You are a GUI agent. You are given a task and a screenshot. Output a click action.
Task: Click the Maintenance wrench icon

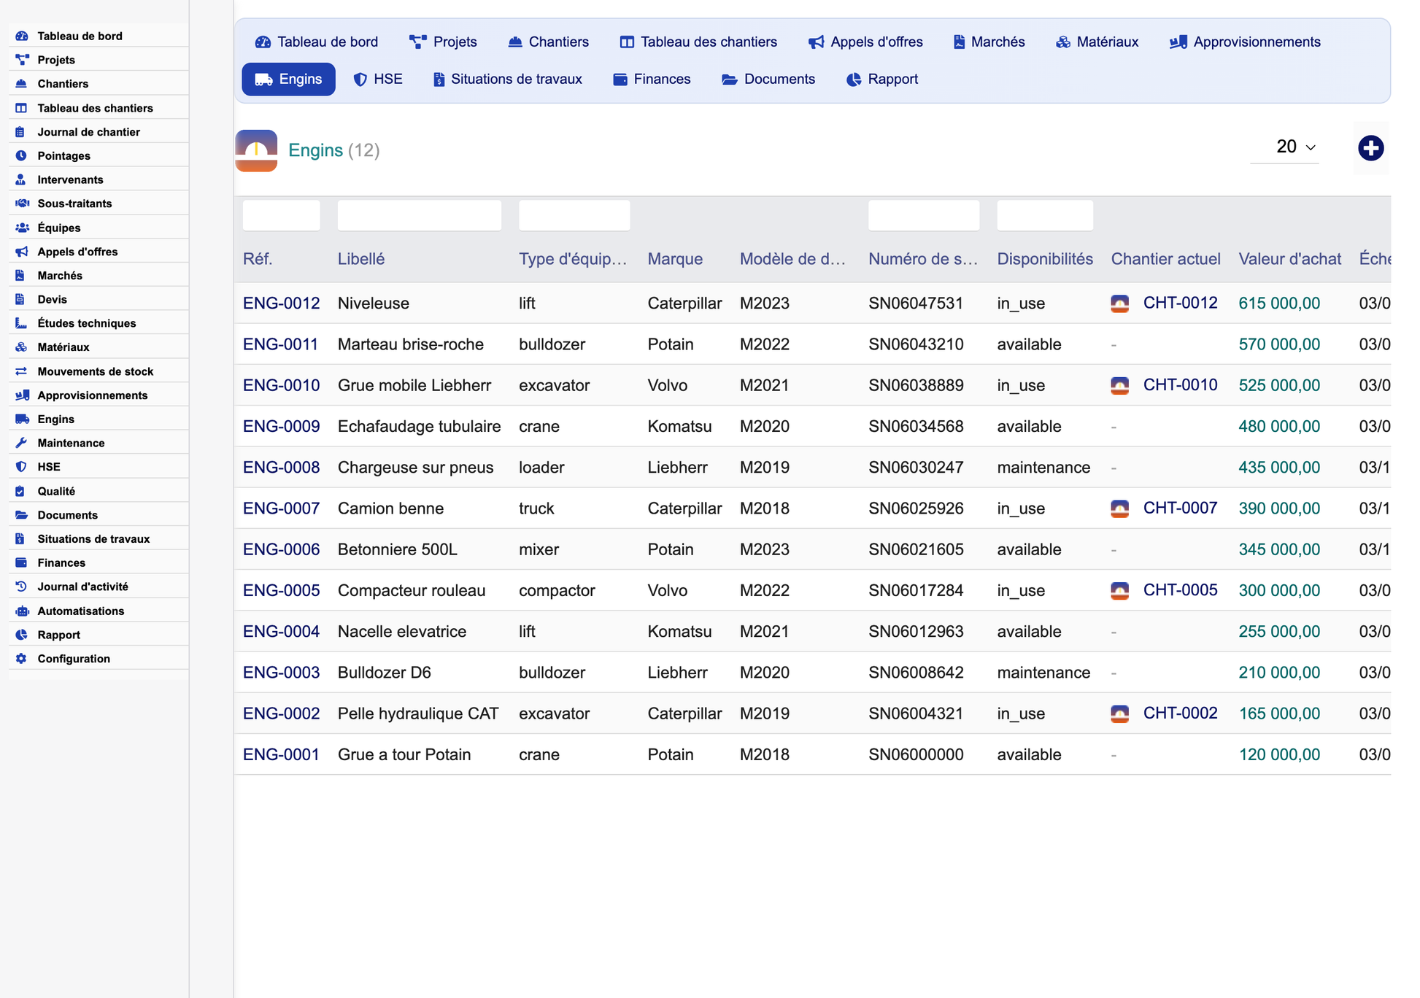tap(22, 443)
